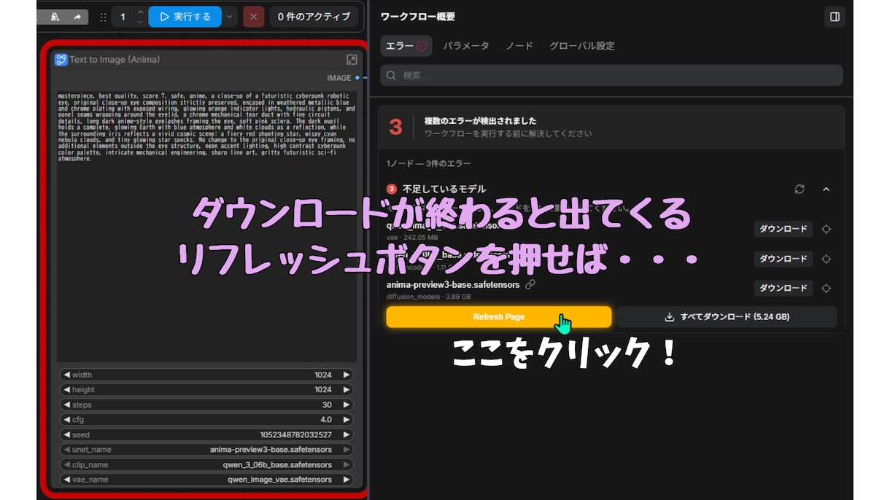Click the link icon beside anima-preview3-base.safetensors

coord(530,284)
